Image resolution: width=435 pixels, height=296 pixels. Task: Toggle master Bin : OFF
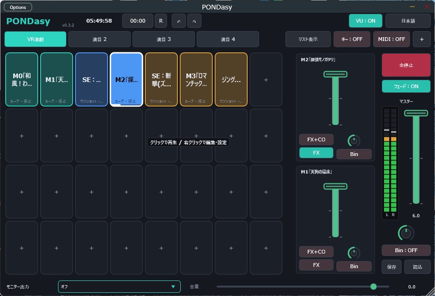(x=406, y=250)
